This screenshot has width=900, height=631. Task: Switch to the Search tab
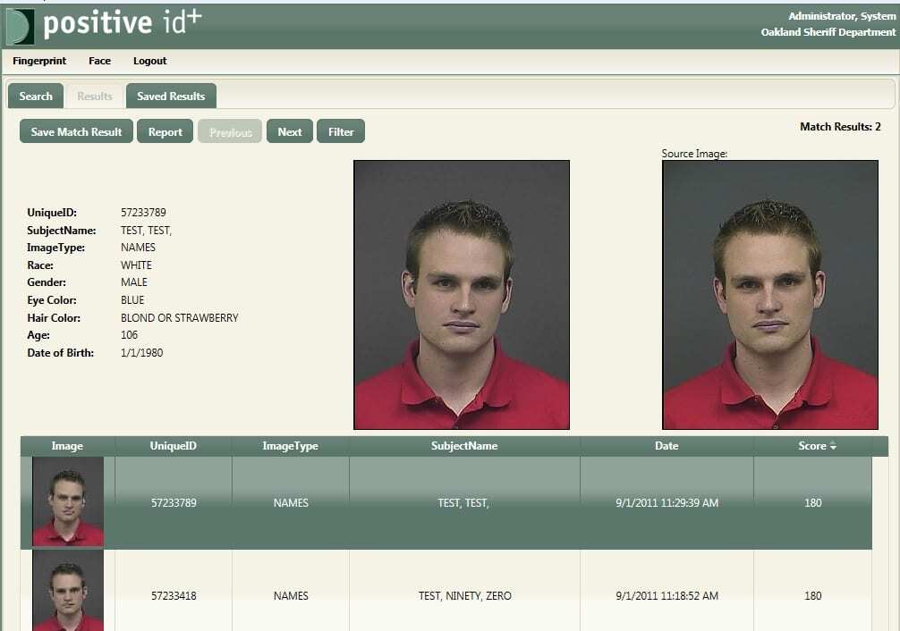point(36,96)
